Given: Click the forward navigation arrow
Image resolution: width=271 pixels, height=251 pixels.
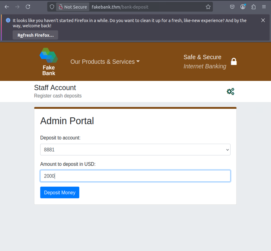Looking at the screenshot, I should [17, 7].
